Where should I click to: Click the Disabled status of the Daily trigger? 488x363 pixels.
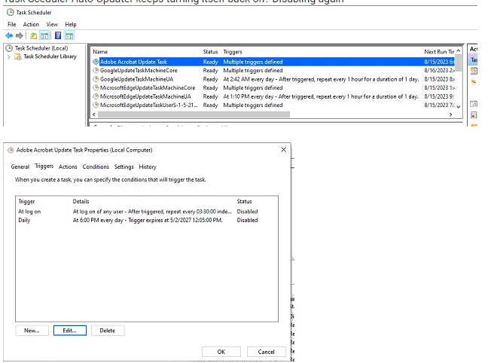pos(248,220)
